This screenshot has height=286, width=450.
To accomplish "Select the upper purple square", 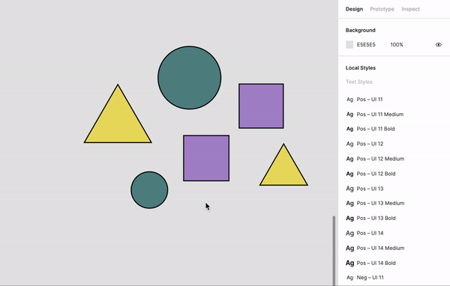I will (x=261, y=106).
